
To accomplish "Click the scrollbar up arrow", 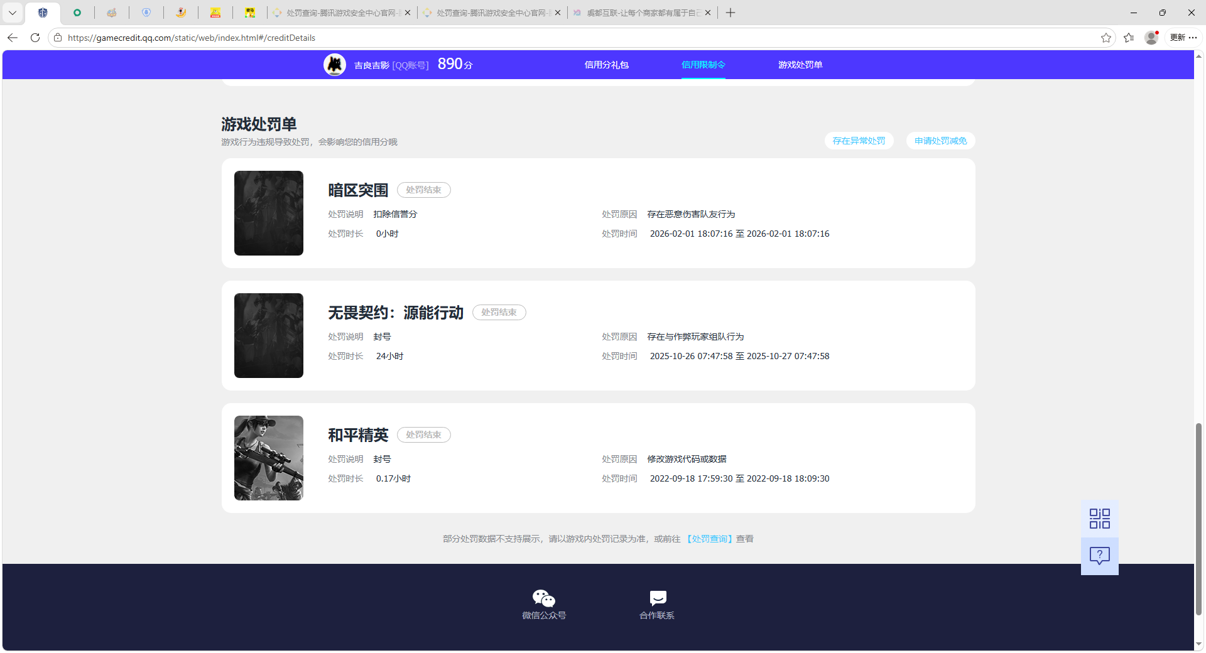I will (x=1198, y=57).
